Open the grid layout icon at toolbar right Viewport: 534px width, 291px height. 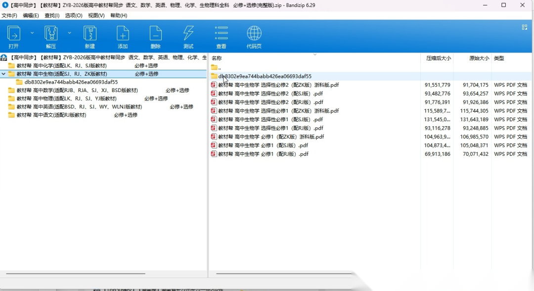[x=525, y=28]
